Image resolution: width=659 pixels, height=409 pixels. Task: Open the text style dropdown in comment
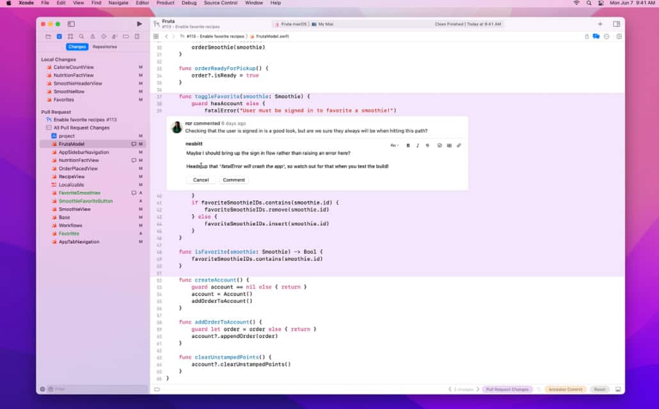[x=394, y=145]
